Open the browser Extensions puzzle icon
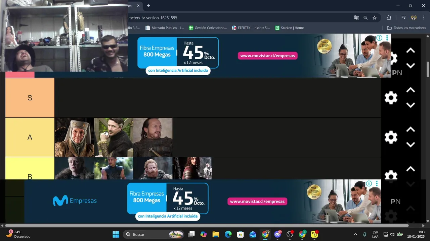This screenshot has height=241, width=430. click(389, 18)
